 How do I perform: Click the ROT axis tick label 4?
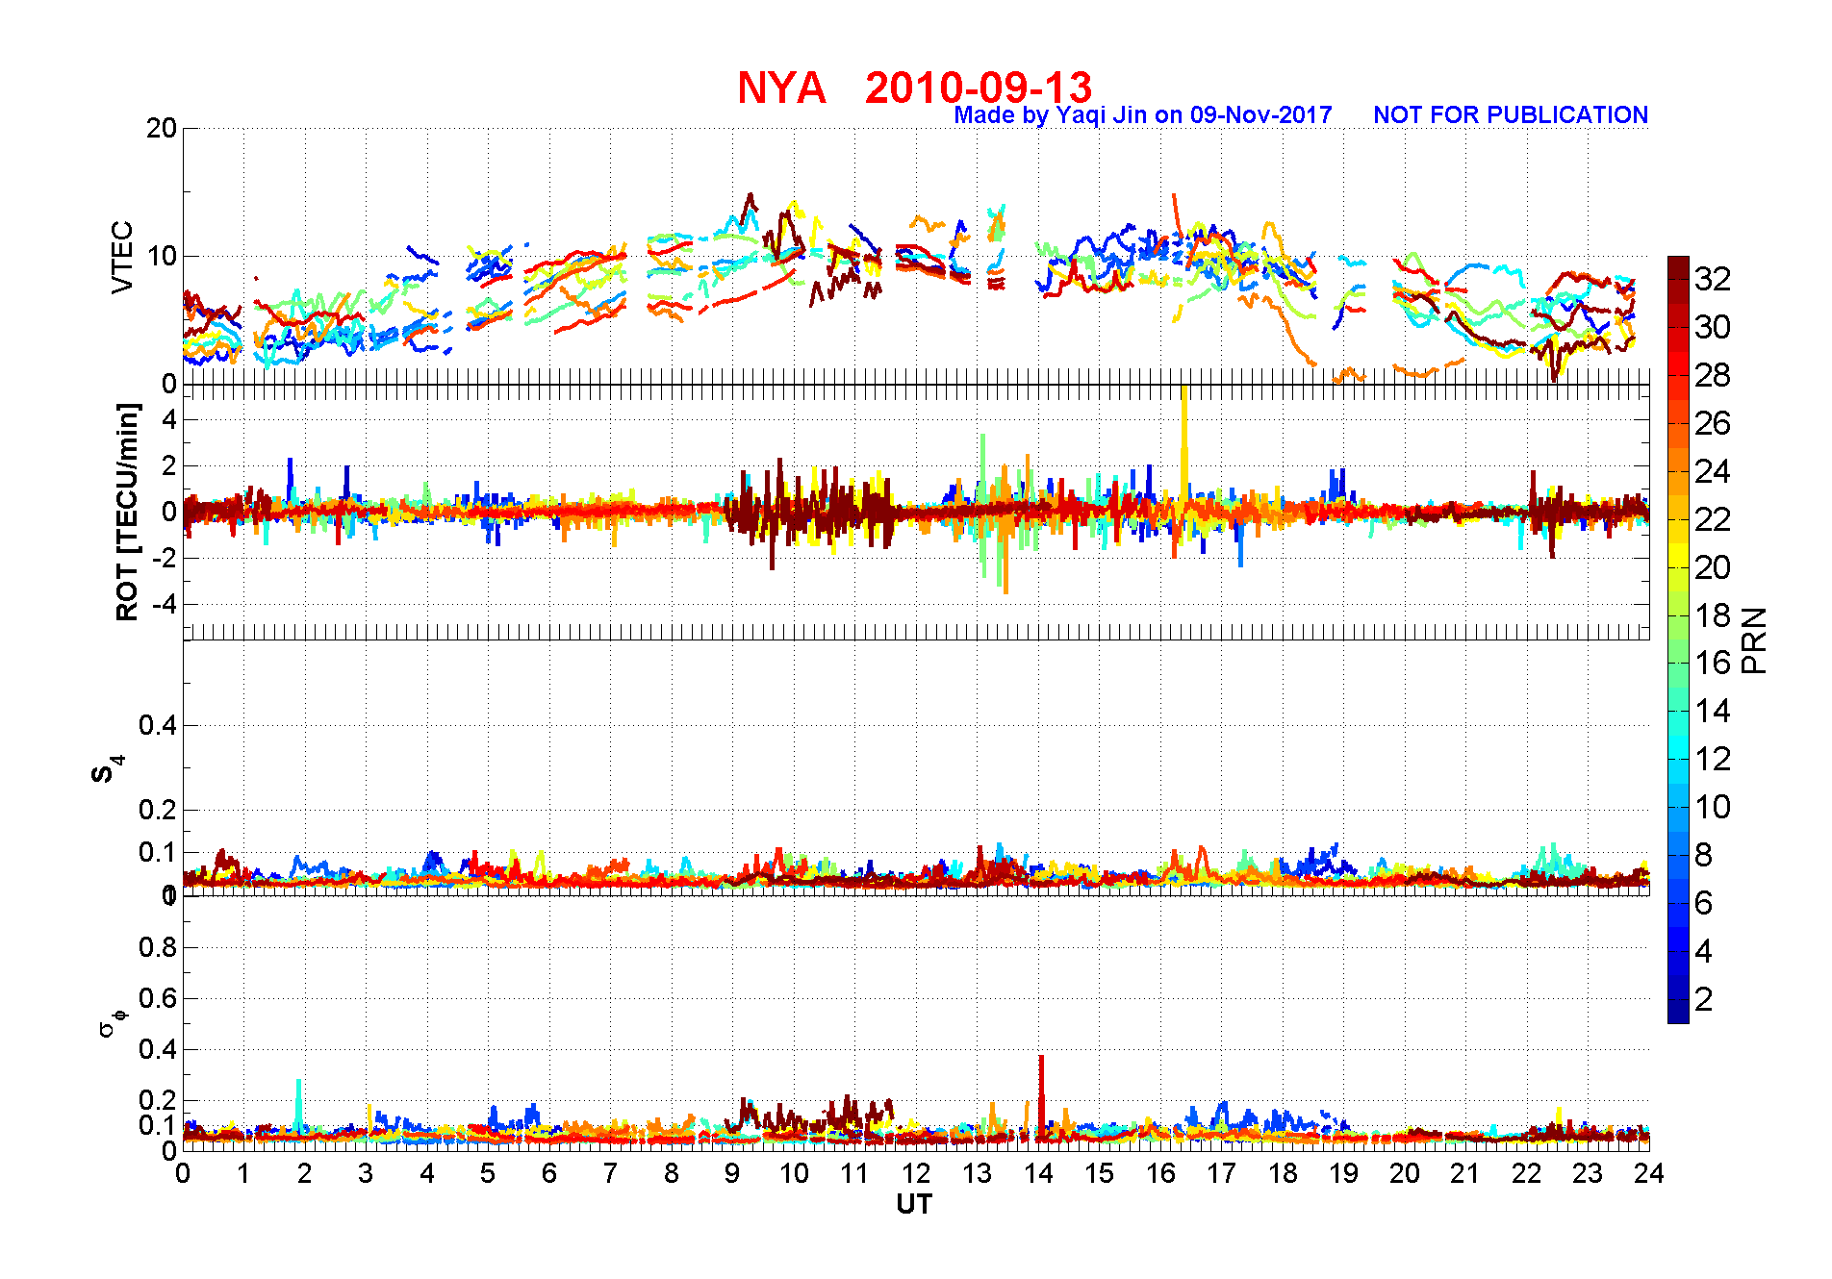(169, 420)
